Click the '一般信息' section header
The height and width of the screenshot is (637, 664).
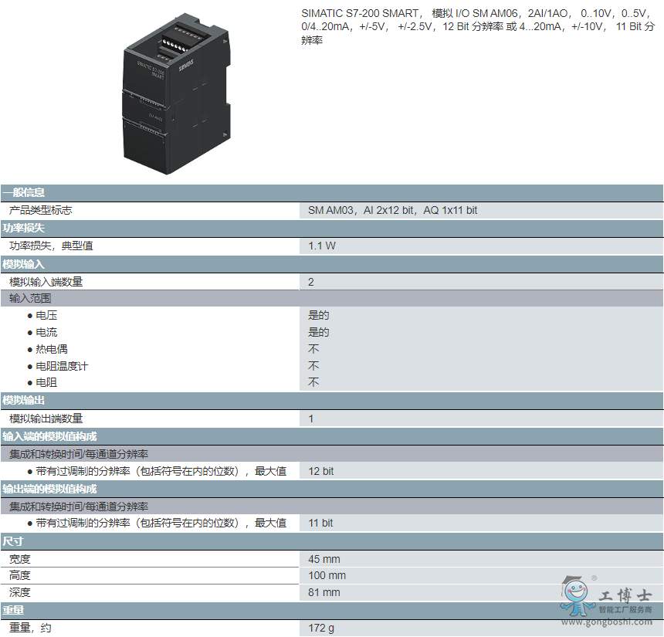tap(332, 193)
